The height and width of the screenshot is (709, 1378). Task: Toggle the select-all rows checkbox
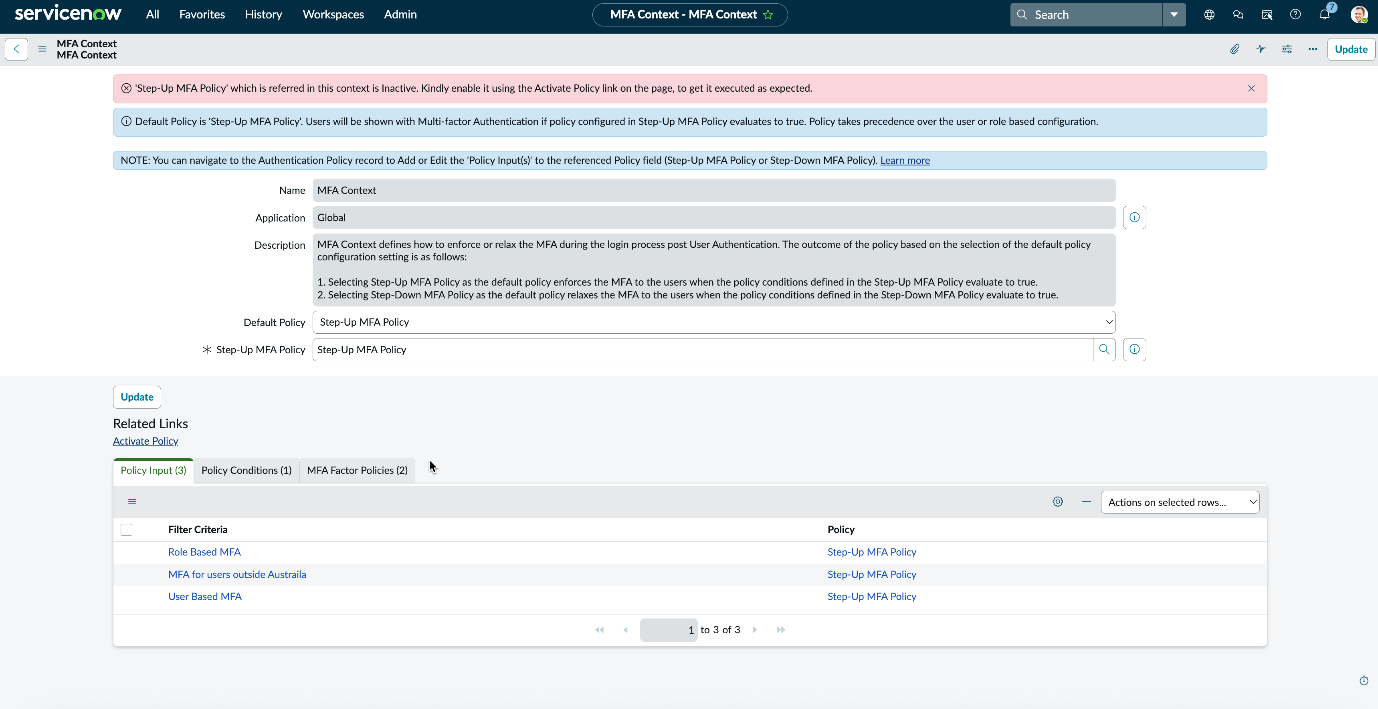coord(126,530)
